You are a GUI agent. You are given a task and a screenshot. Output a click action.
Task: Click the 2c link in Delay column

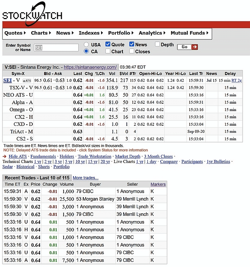coord(240,81)
